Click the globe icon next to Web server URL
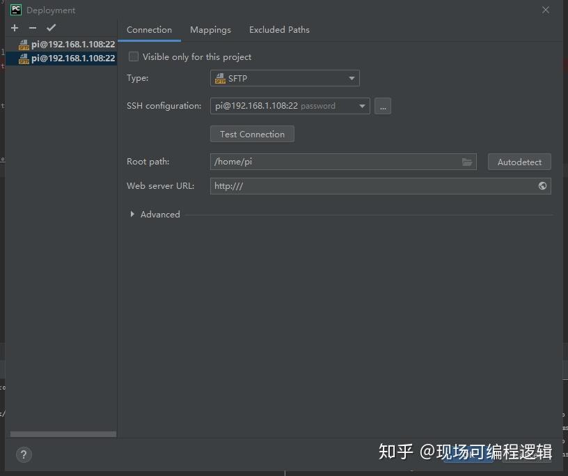This screenshot has height=476, width=568. 542,186
